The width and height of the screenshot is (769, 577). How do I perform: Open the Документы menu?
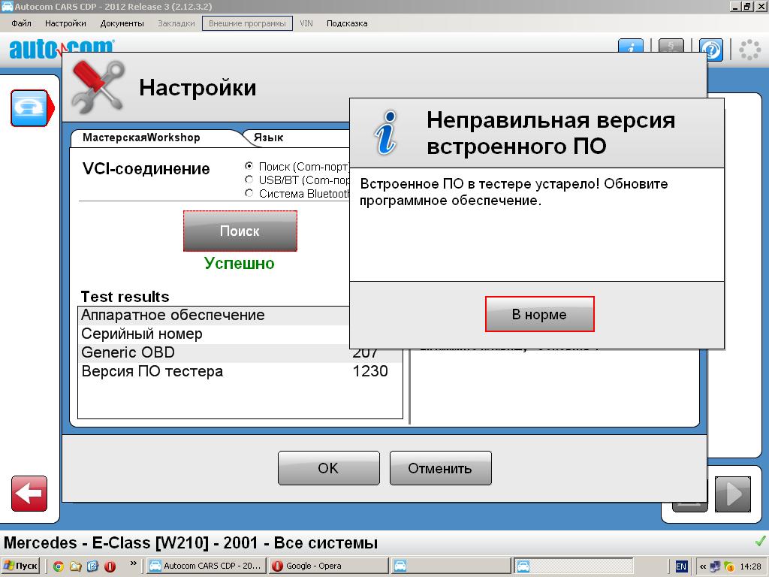click(122, 23)
